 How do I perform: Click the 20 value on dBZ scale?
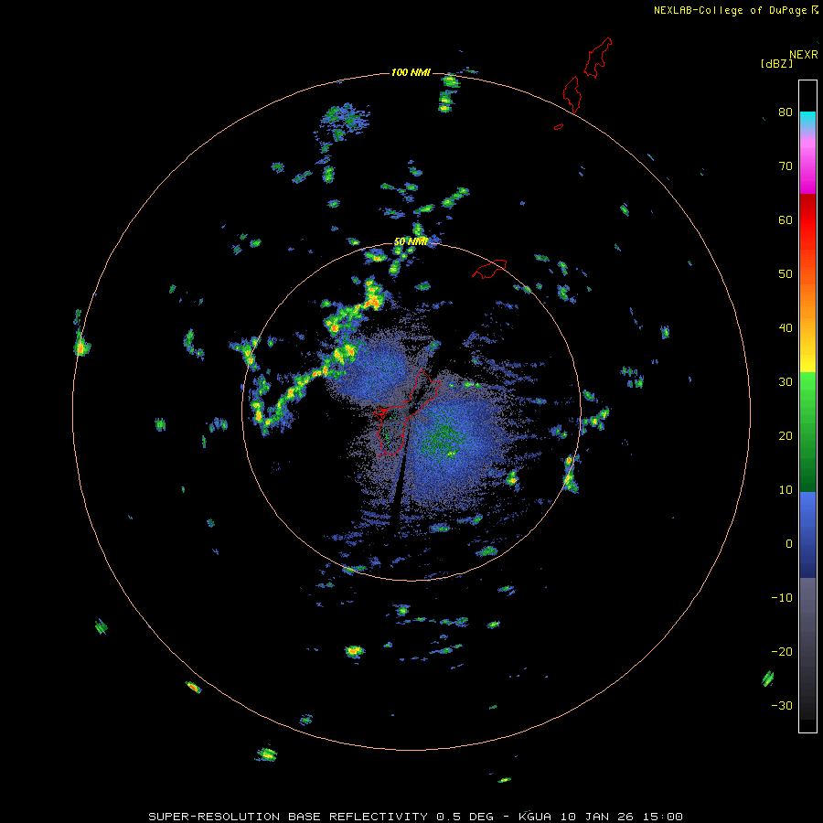pos(786,435)
